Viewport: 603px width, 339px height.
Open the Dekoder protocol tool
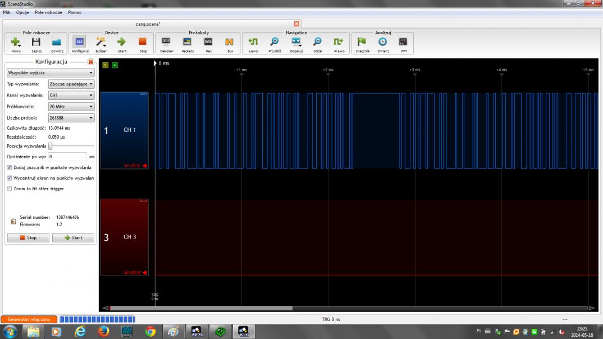[x=166, y=42]
